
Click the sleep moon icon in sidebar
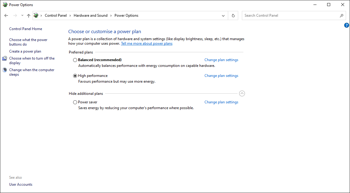(5, 70)
